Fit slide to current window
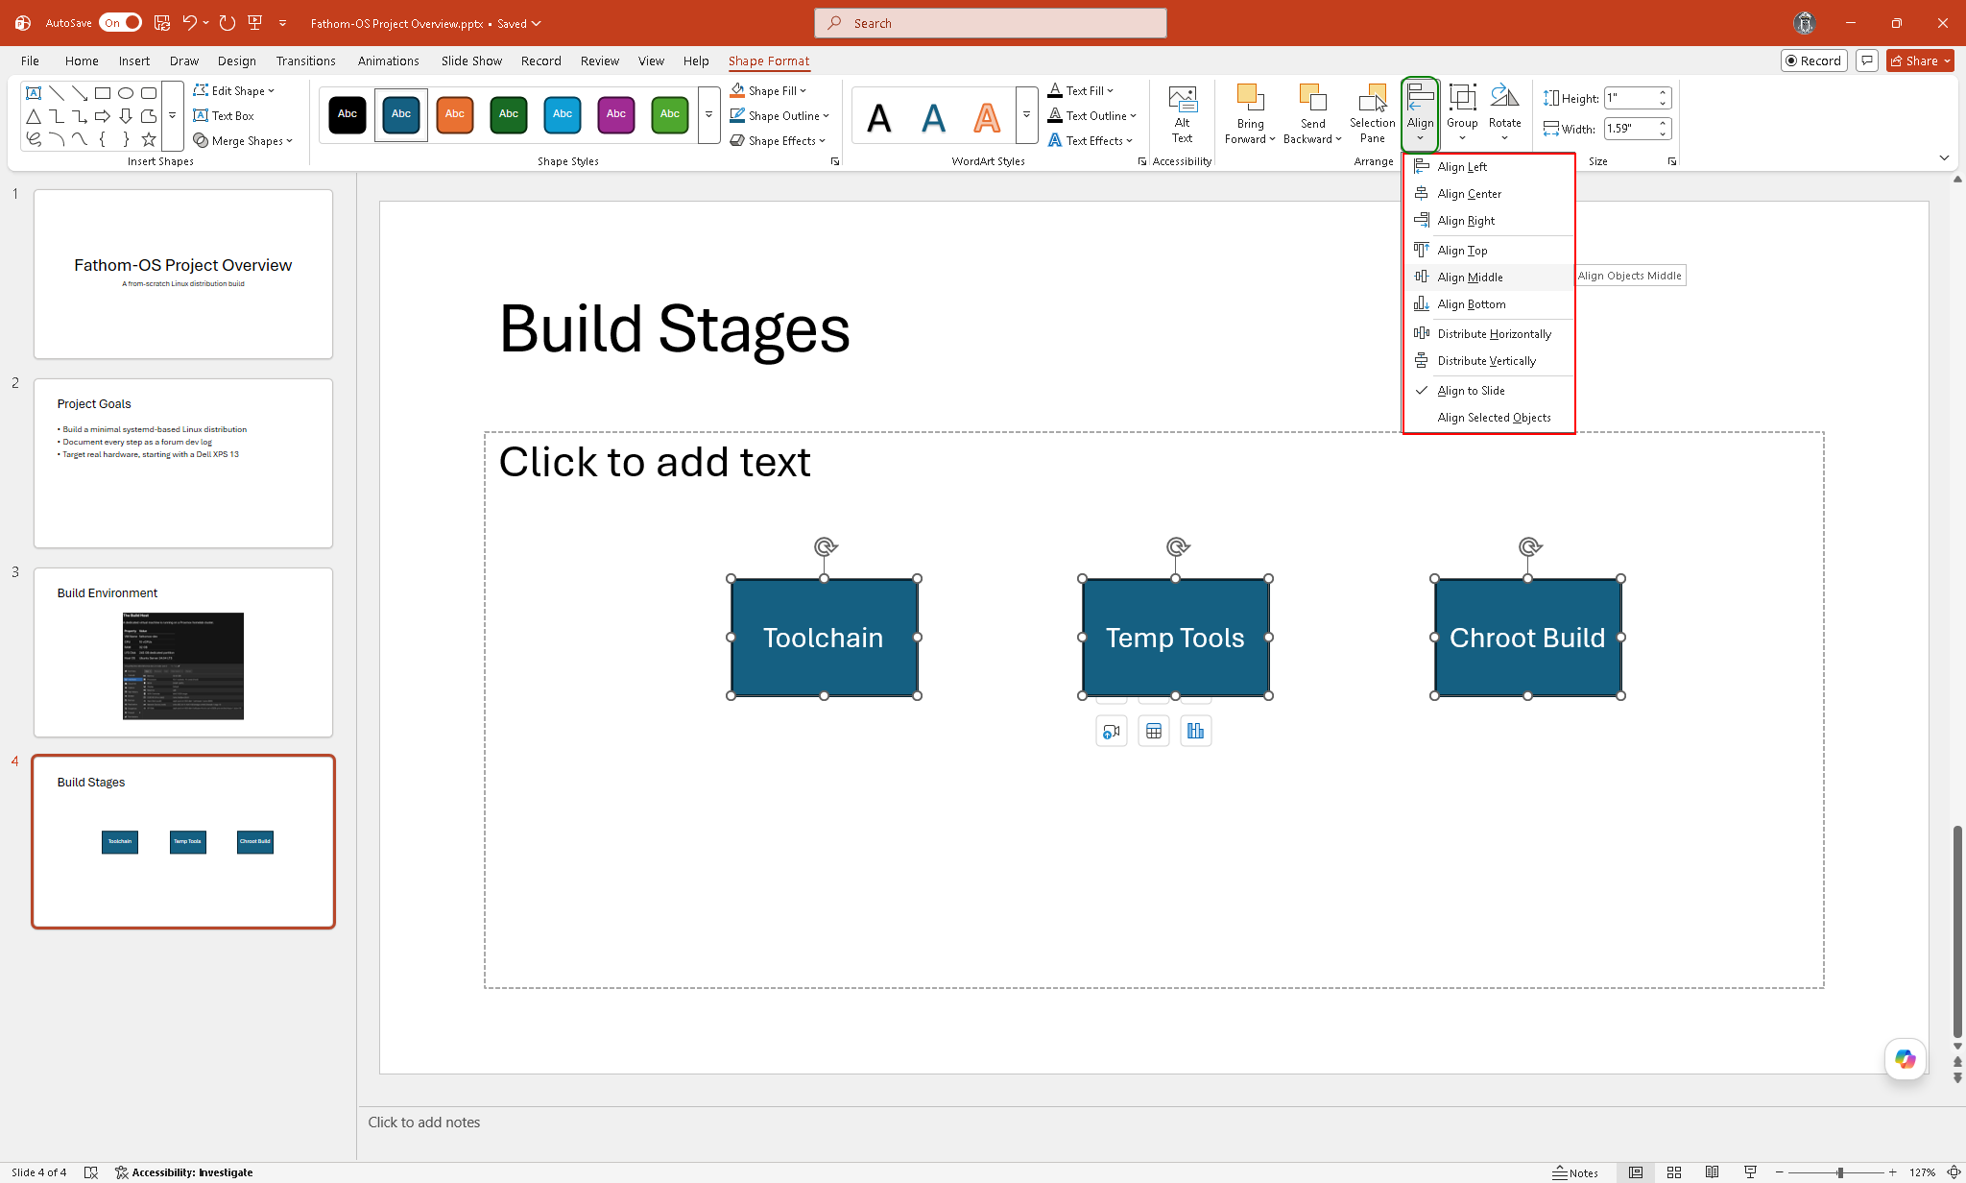Screen dimensions: 1966x1183 [x=1954, y=1172]
